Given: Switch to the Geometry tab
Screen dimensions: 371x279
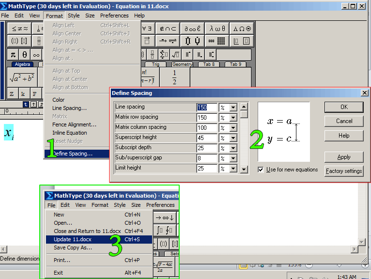Looking at the screenshot, I should point(182,64).
